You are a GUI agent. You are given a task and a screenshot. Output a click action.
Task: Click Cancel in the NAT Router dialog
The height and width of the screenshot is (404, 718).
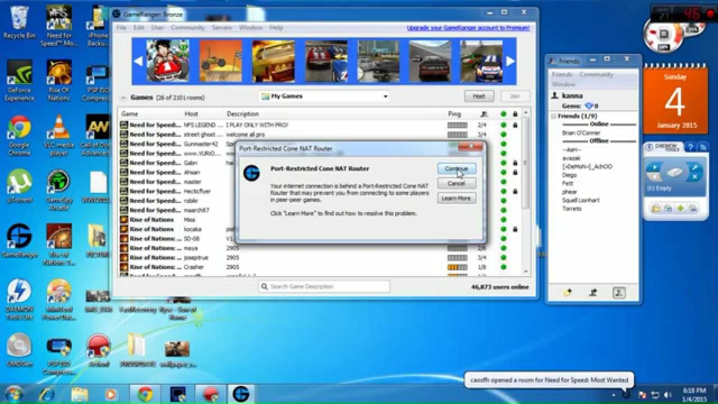[x=457, y=183]
